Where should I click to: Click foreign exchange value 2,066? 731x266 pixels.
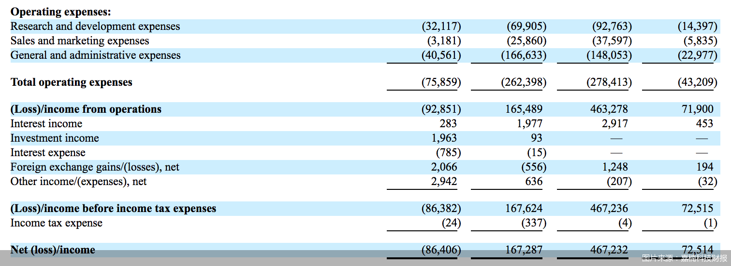click(444, 167)
